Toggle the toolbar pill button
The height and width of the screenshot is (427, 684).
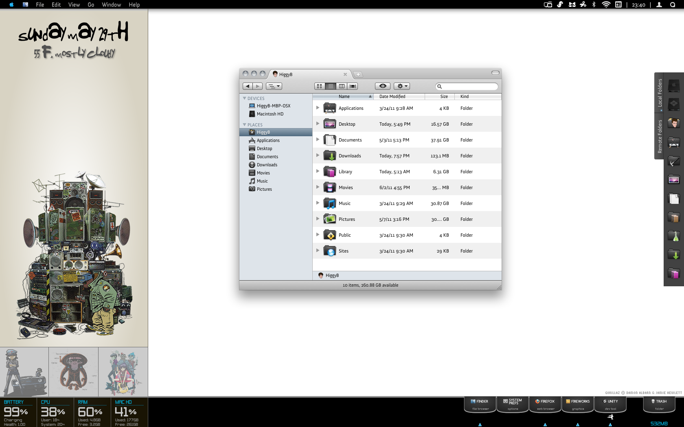pyautogui.click(x=495, y=73)
